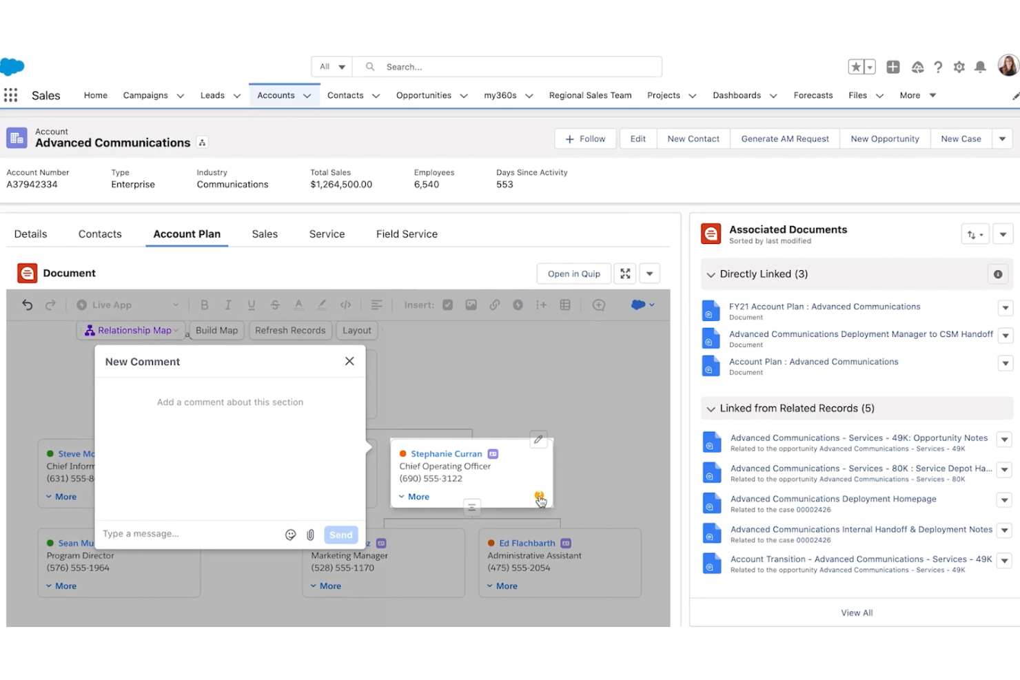Viewport: 1020px width, 680px height.
Task: Apply strikethrough formatting in the document
Action: [275, 305]
